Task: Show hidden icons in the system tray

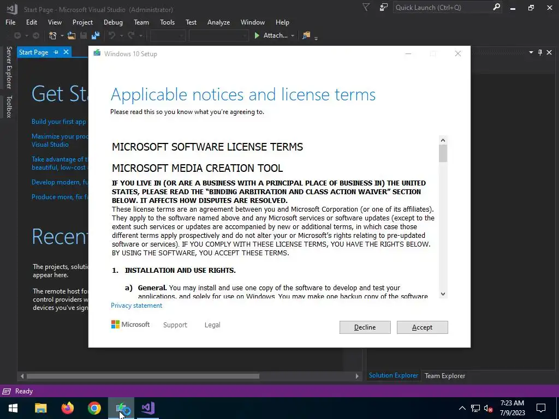Action: click(x=462, y=408)
